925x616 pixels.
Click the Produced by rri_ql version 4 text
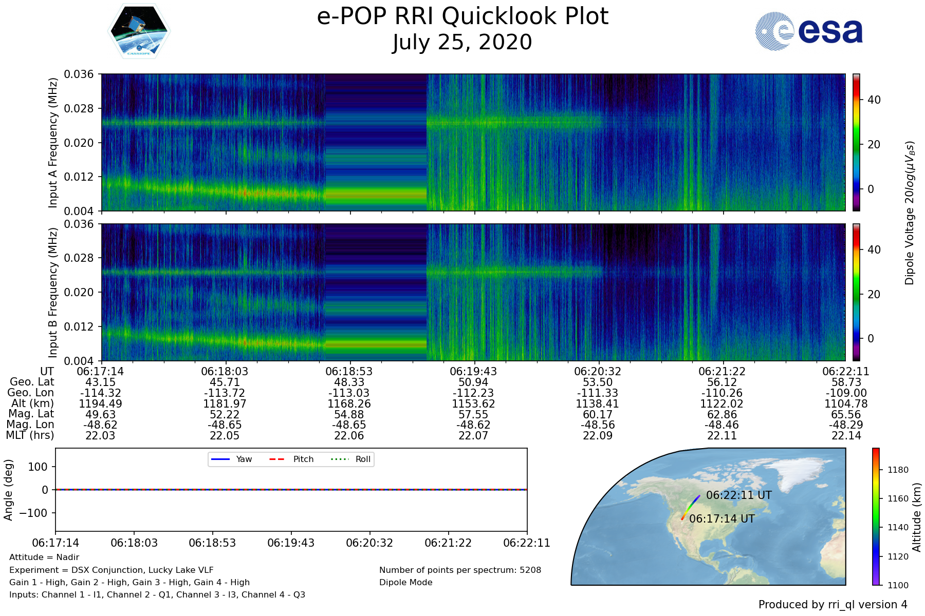832,605
